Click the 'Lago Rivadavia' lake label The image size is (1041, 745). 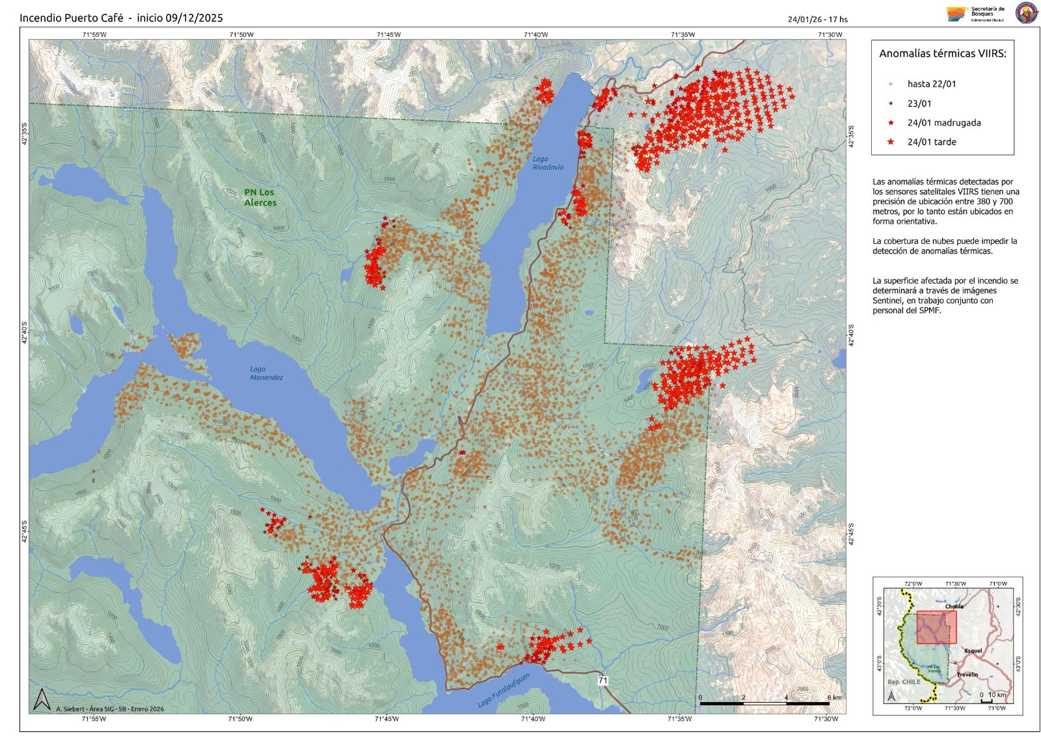(548, 163)
